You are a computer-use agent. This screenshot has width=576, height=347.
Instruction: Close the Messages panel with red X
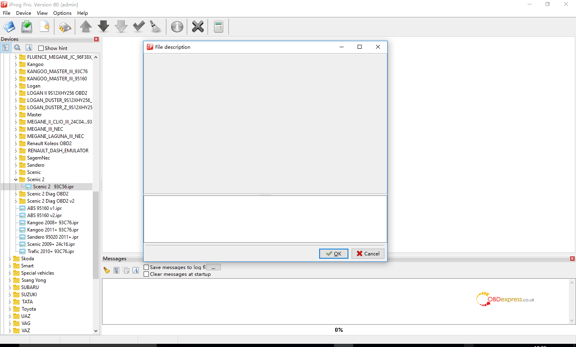(572, 259)
